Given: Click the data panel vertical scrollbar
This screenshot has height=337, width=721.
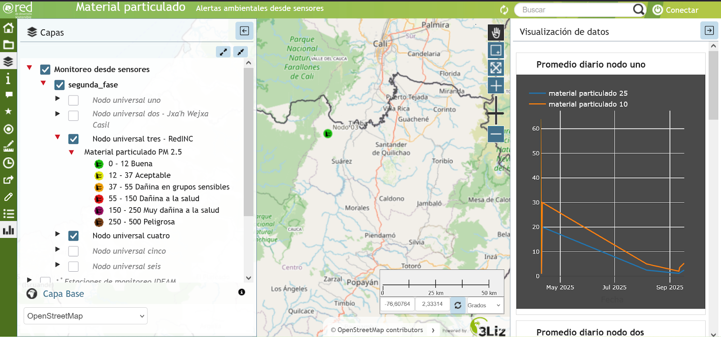Looking at the screenshot, I should click(x=713, y=85).
